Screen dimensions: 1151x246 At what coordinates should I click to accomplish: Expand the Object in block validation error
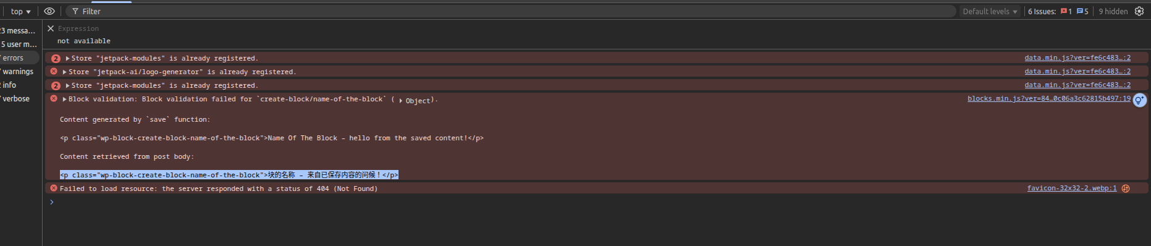(x=401, y=101)
